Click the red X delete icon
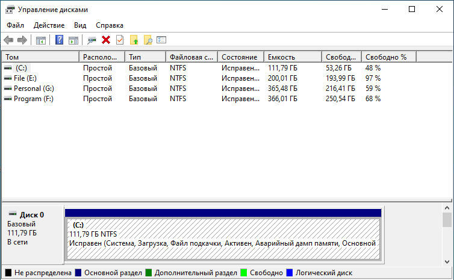454x280 pixels. [106, 40]
